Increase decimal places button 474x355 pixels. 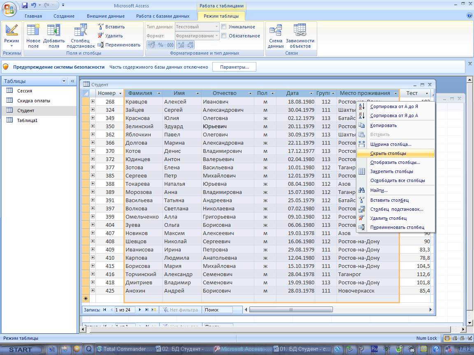[181, 45]
